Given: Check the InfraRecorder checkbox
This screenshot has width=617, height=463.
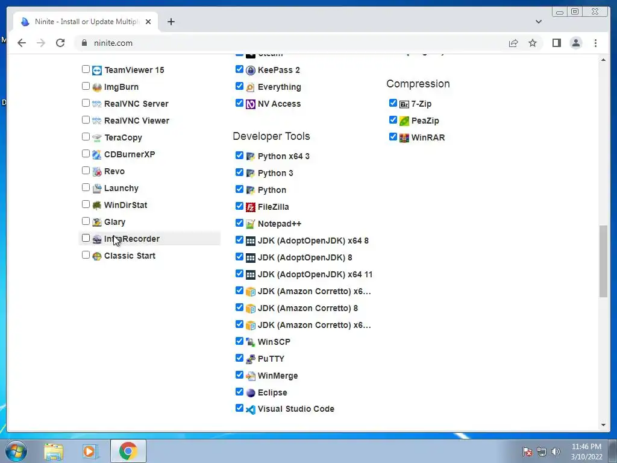Looking at the screenshot, I should pos(86,238).
